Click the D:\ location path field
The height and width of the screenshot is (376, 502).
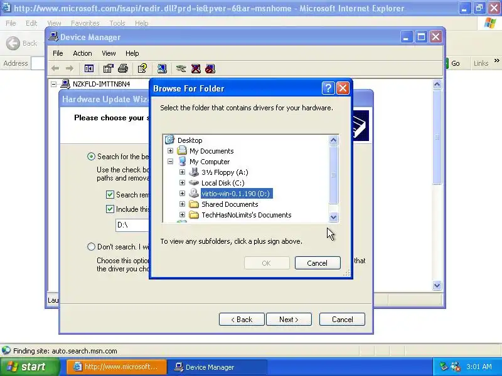pyautogui.click(x=132, y=225)
